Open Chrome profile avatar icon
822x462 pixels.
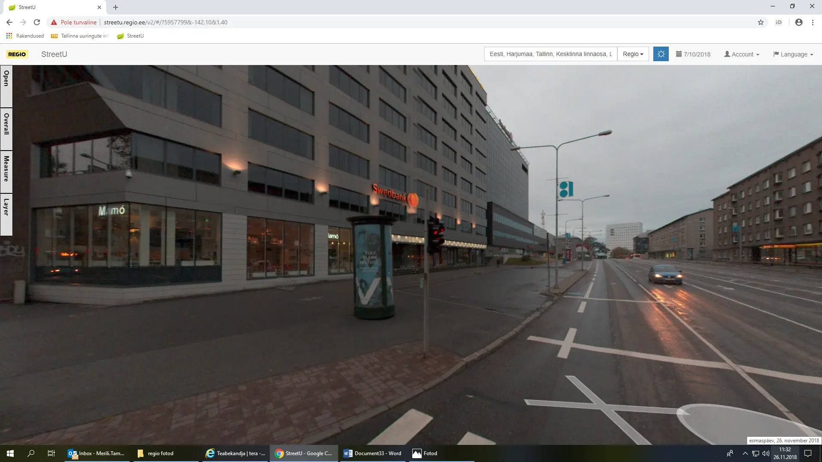coord(799,22)
